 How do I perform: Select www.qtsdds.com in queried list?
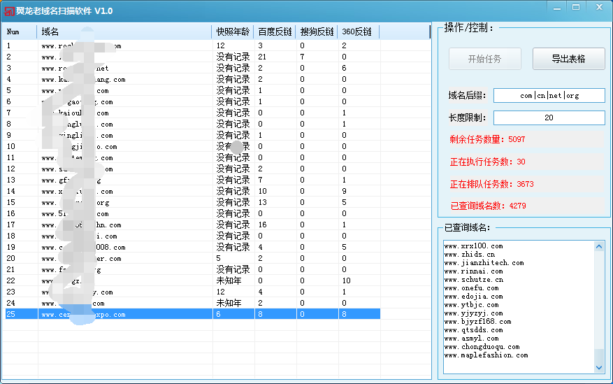point(473,330)
